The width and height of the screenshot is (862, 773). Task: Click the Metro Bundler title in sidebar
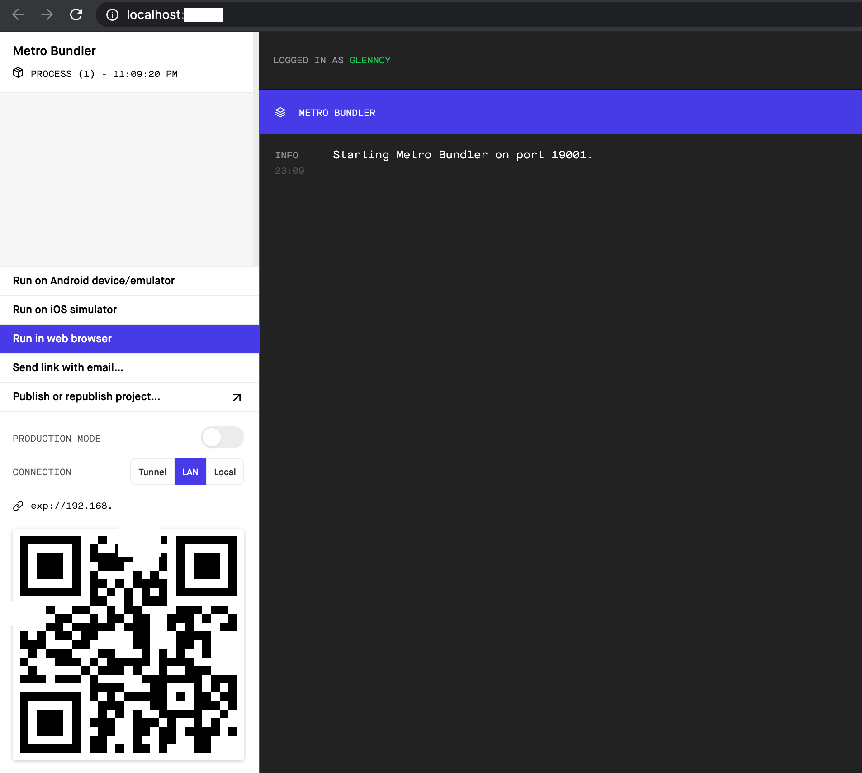pos(54,51)
